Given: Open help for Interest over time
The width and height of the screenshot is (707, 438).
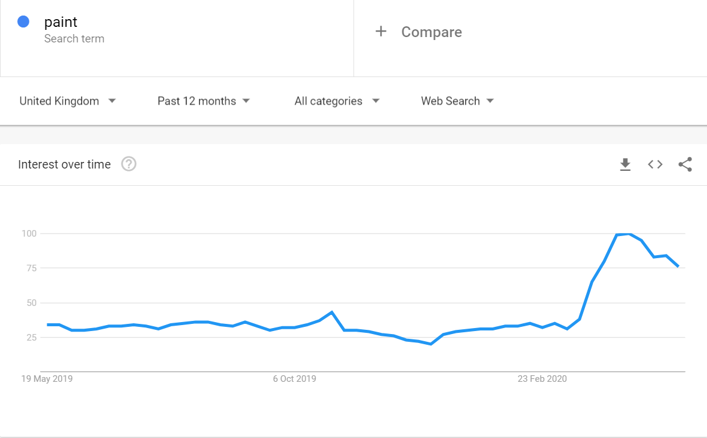Looking at the screenshot, I should click(x=129, y=164).
